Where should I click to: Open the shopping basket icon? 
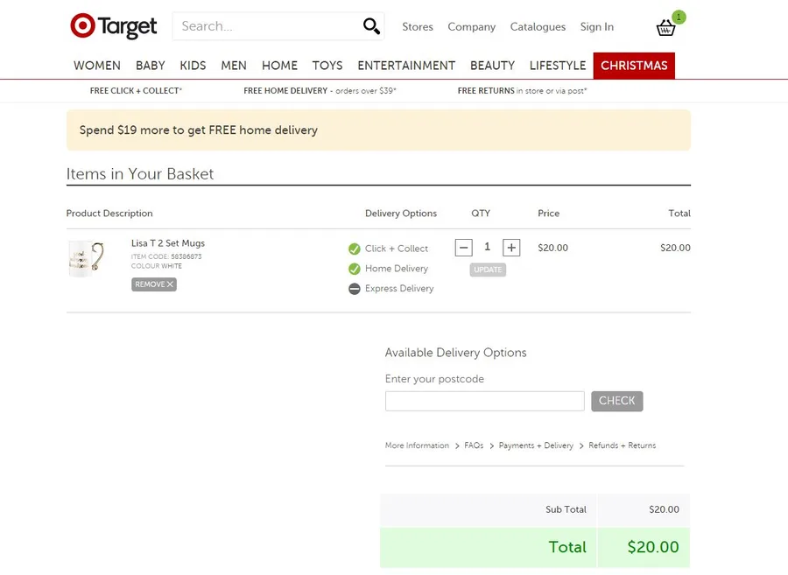click(666, 28)
